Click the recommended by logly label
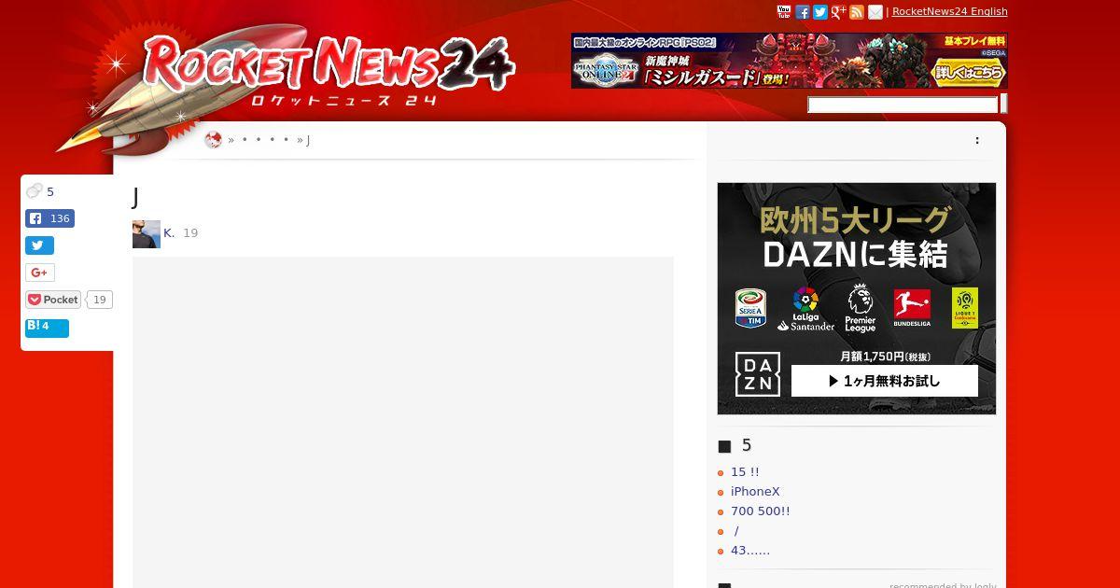The image size is (1120, 588). click(943, 584)
